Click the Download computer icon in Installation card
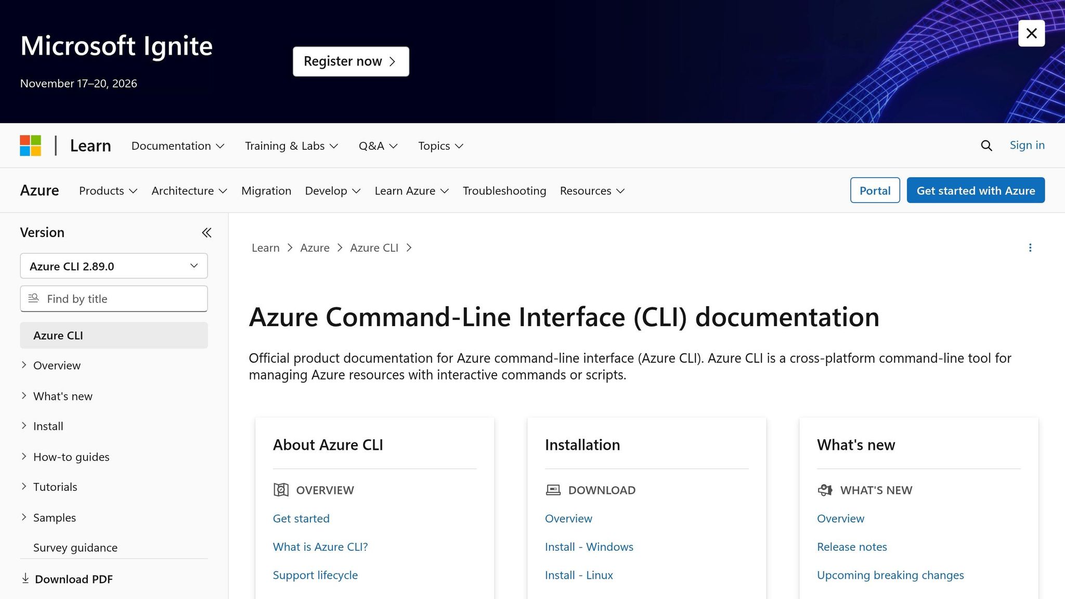The image size is (1065, 599). tap(553, 490)
